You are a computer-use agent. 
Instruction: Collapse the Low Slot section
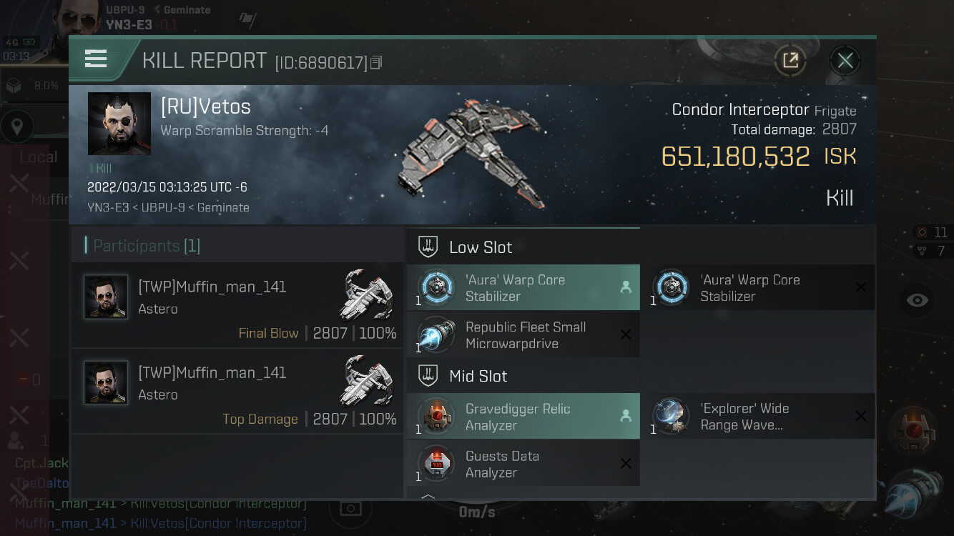[x=523, y=247]
